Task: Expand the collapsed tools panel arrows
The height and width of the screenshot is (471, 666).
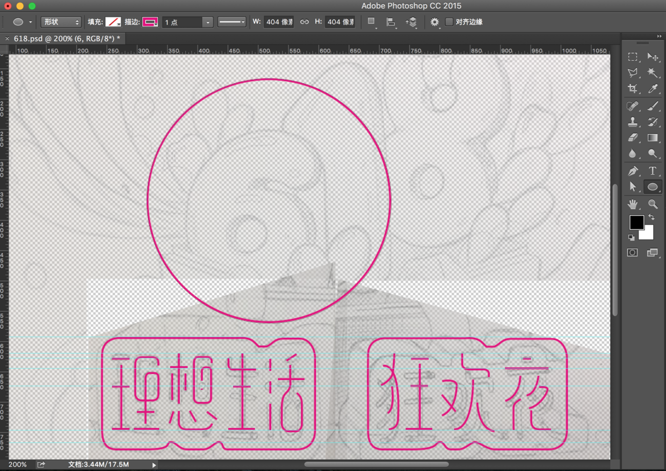Action: pyautogui.click(x=659, y=36)
